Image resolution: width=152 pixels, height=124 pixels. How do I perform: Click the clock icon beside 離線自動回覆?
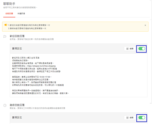tap(5, 105)
